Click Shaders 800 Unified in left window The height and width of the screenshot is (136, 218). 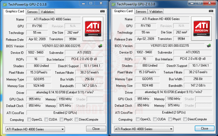pos(41,66)
